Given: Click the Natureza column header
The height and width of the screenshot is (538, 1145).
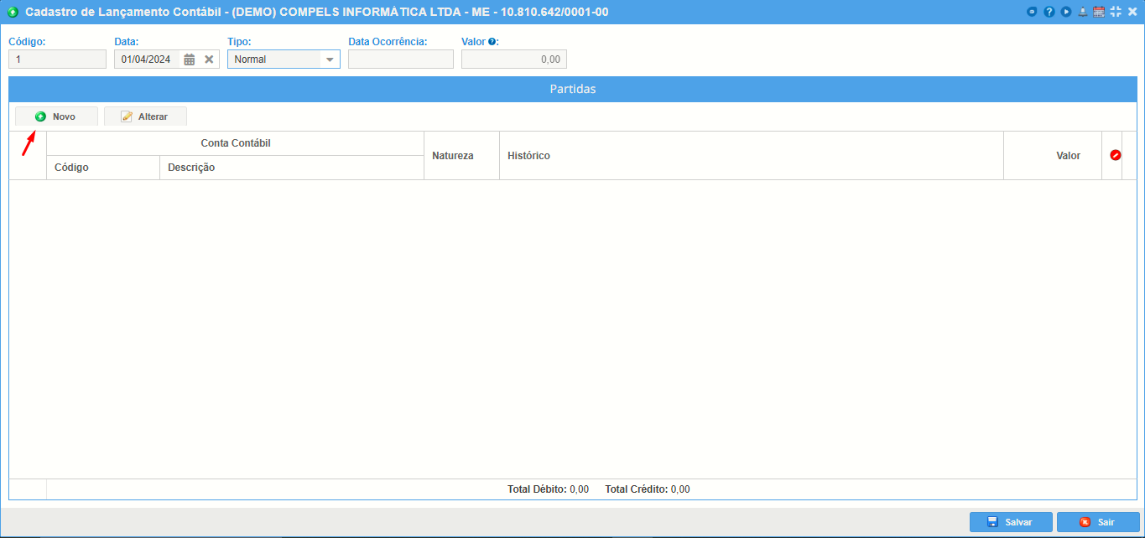Looking at the screenshot, I should coord(462,156).
